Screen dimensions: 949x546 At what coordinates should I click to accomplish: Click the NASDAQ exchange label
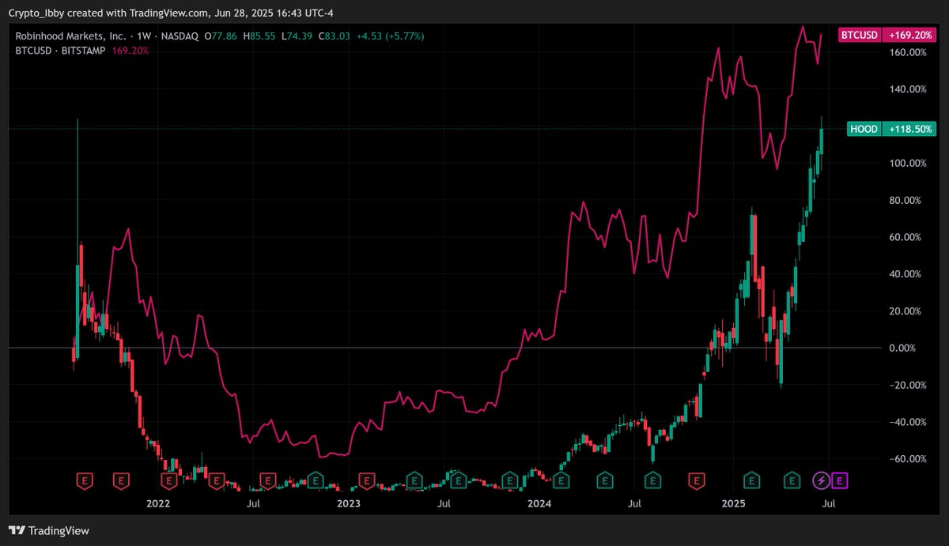(x=180, y=36)
